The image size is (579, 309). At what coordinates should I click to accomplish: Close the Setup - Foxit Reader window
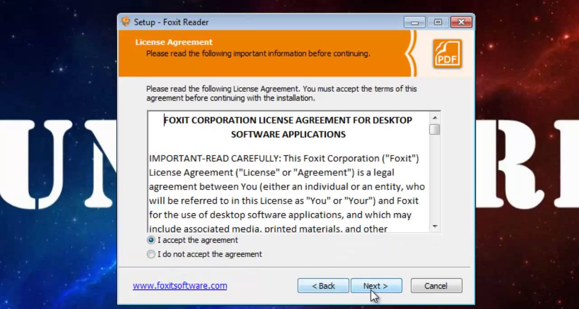click(x=461, y=22)
